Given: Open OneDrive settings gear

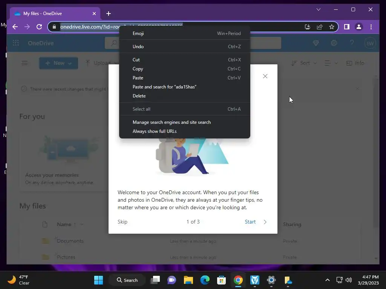Looking at the screenshot, I should tap(334, 43).
